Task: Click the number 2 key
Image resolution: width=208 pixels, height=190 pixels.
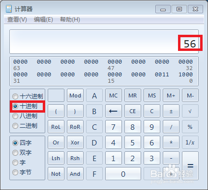Action: pyautogui.click(x=133, y=158)
